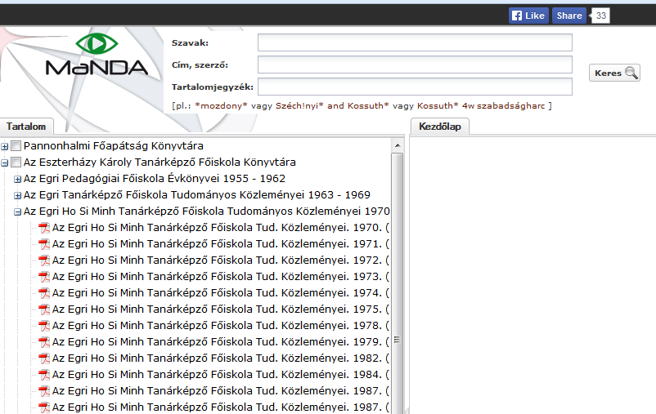656x414 pixels.
Task: Focus the Tartalomjegyzék input field
Action: click(415, 87)
